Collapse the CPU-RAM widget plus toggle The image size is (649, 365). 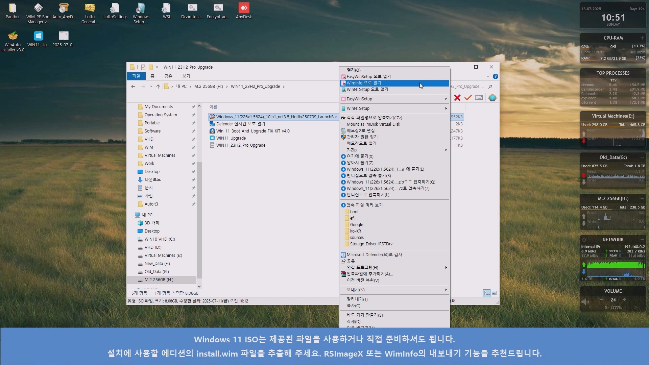pyautogui.click(x=642, y=38)
